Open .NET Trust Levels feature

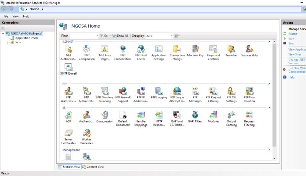141,53
